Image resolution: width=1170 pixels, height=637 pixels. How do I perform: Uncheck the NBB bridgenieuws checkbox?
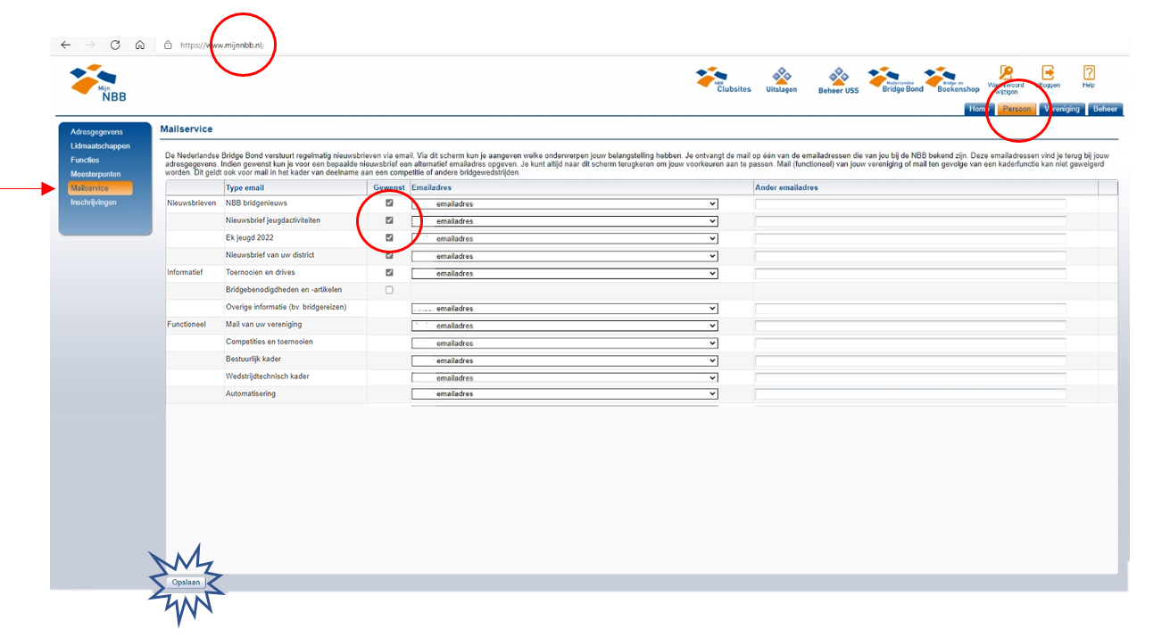coord(389,203)
